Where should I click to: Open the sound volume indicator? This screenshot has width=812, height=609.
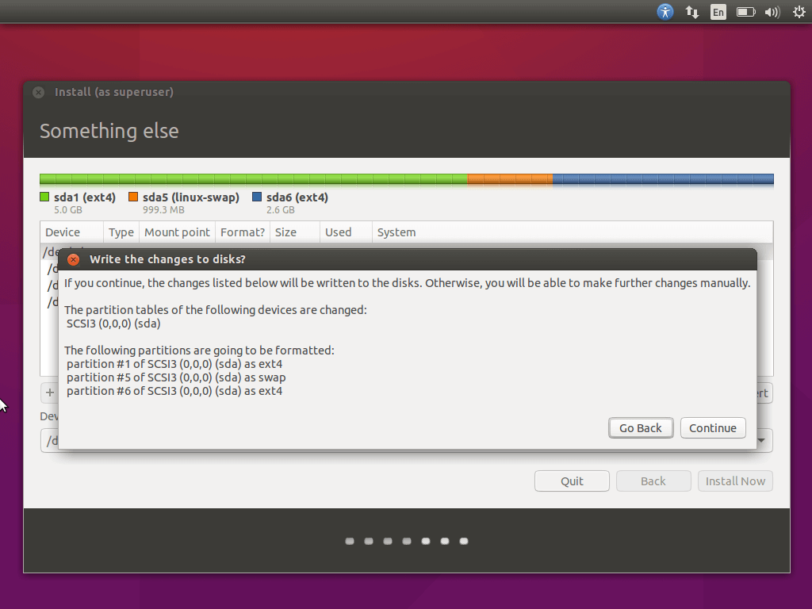coord(772,12)
